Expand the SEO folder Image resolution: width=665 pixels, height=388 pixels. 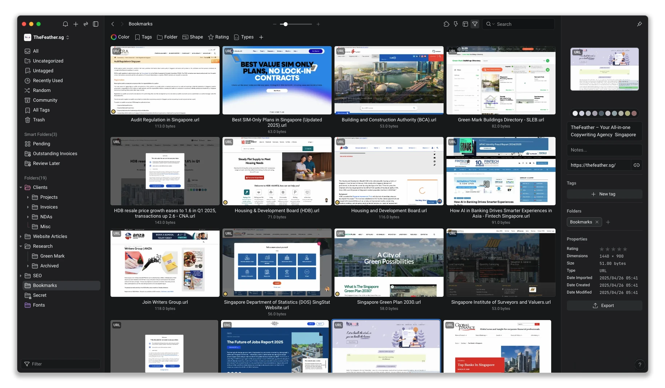pos(21,276)
